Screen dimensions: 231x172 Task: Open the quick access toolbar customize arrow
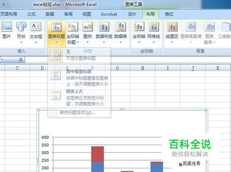(4, 5)
